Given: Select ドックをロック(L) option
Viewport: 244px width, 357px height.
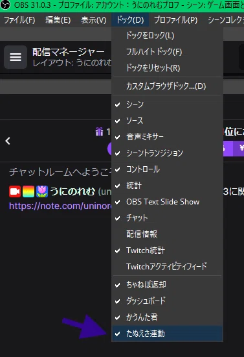Looking at the screenshot, I should click(x=167, y=36).
